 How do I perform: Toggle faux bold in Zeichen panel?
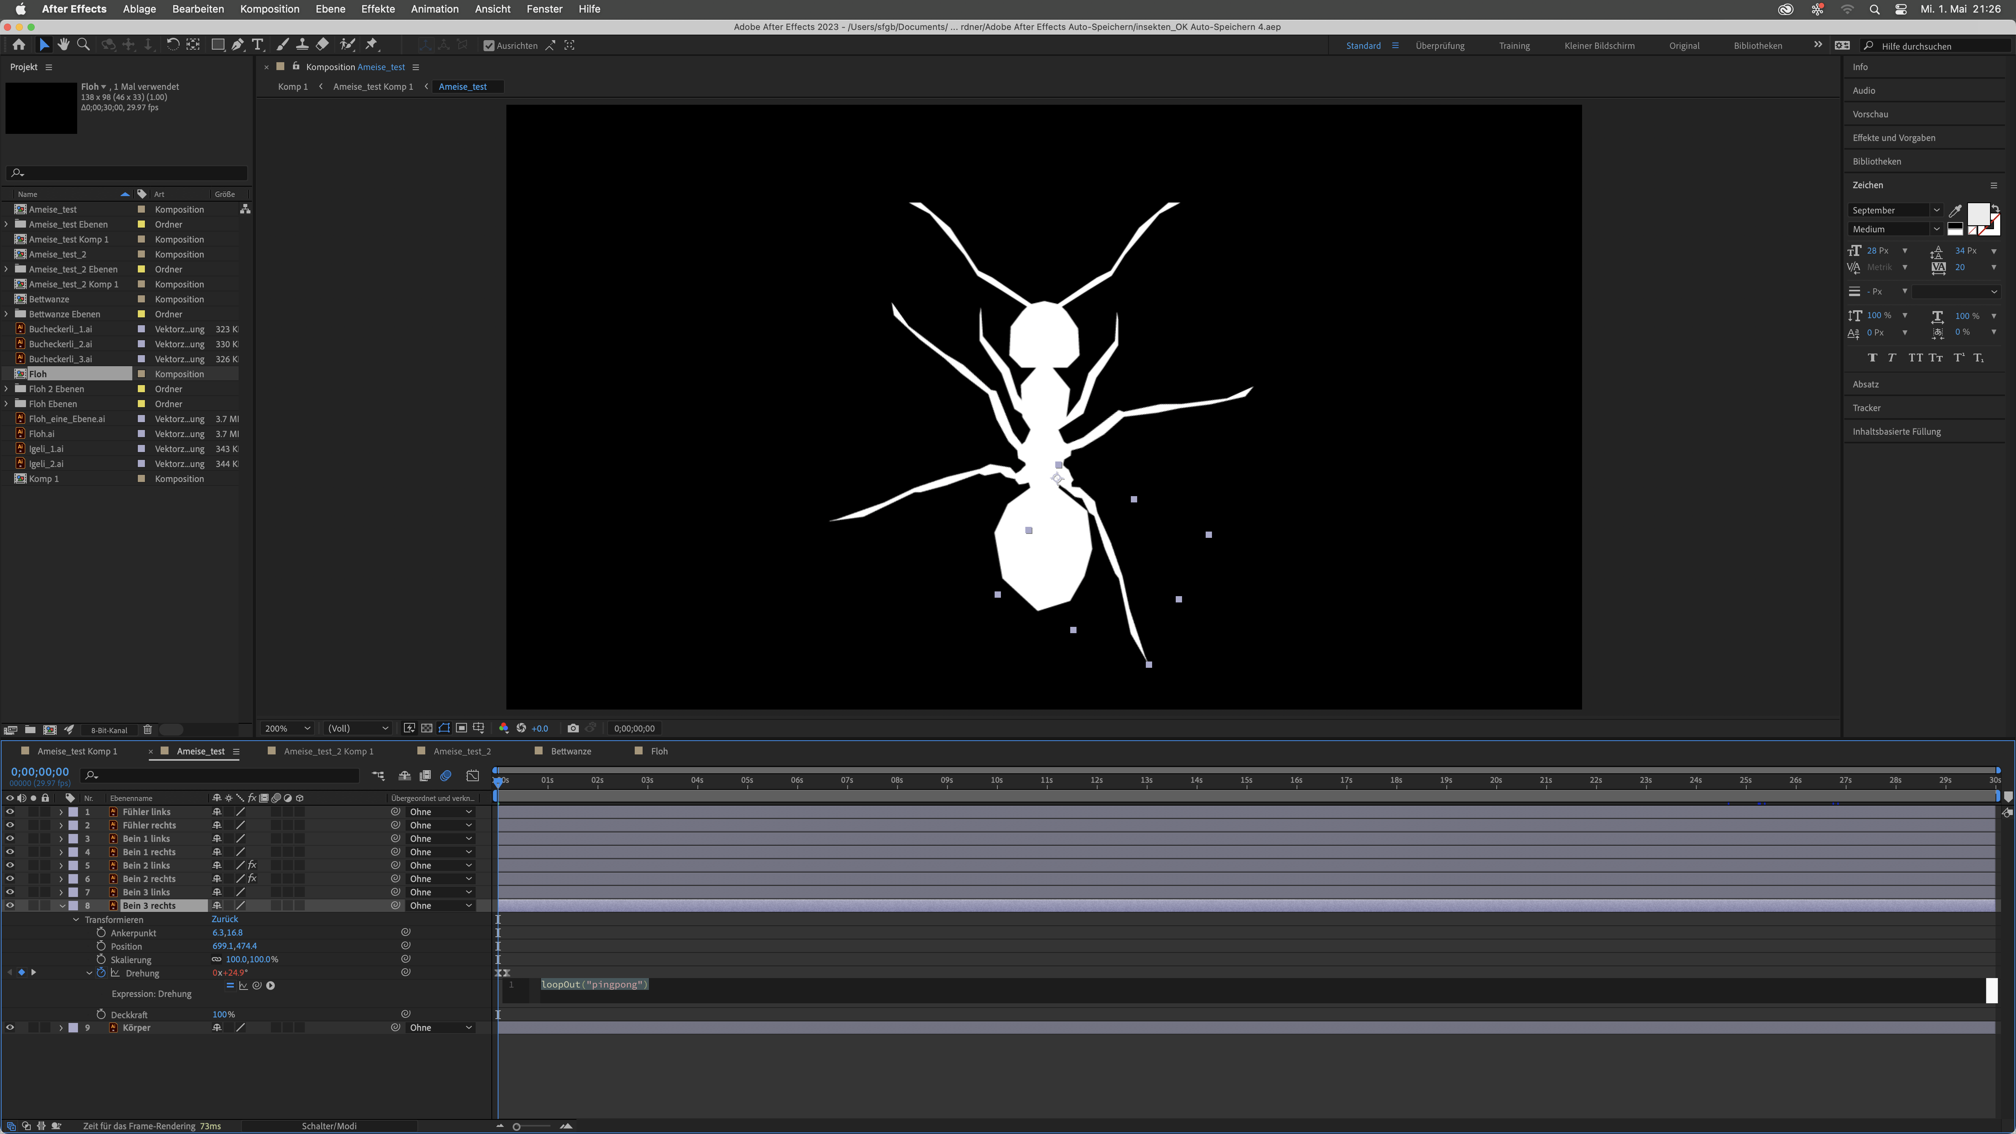1872,358
